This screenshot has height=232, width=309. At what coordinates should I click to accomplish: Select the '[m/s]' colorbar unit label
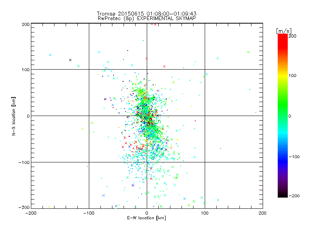coord(284,31)
